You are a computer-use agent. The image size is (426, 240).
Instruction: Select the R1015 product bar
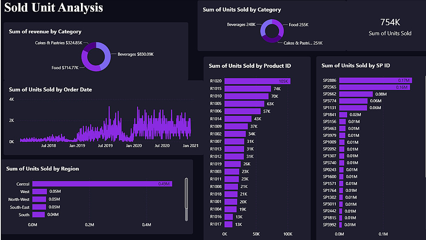click(248, 89)
